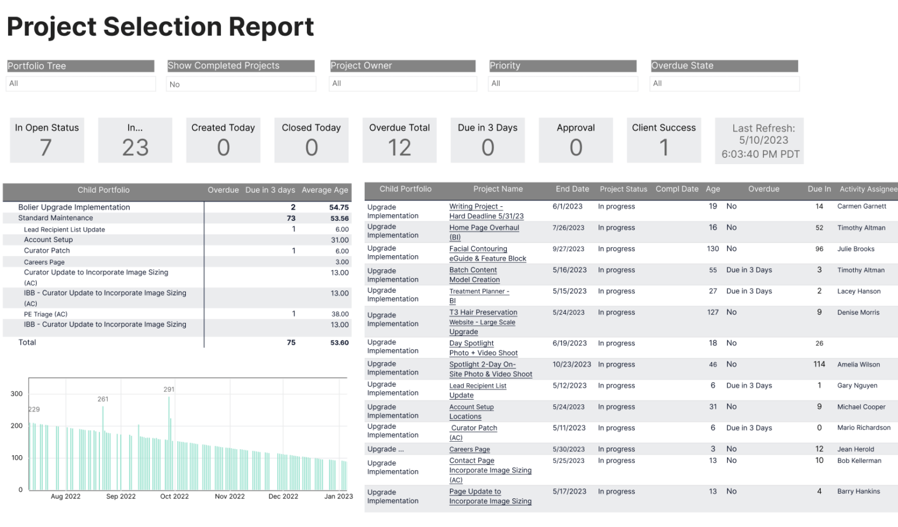The image size is (898, 527).
Task: Open the Home Page Overhaul (BI) project link
Action: (484, 231)
